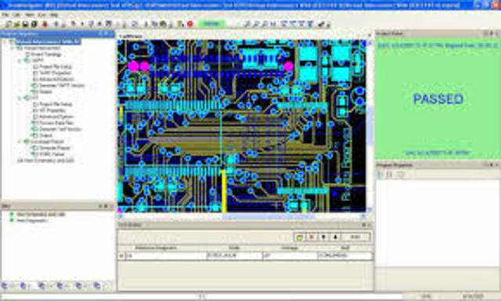Select the Reference Designator column header

[156, 248]
